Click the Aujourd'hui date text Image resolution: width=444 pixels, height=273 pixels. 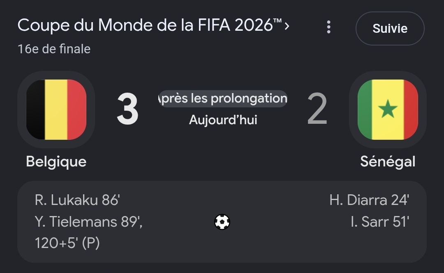pos(223,120)
